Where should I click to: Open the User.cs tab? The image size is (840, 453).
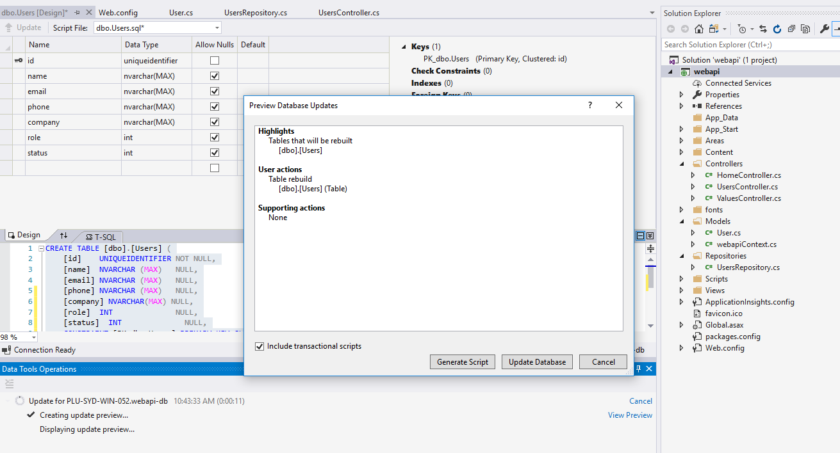[181, 12]
